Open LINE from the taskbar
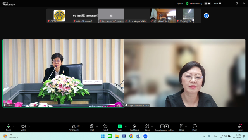 pyautogui.click(x=110, y=136)
